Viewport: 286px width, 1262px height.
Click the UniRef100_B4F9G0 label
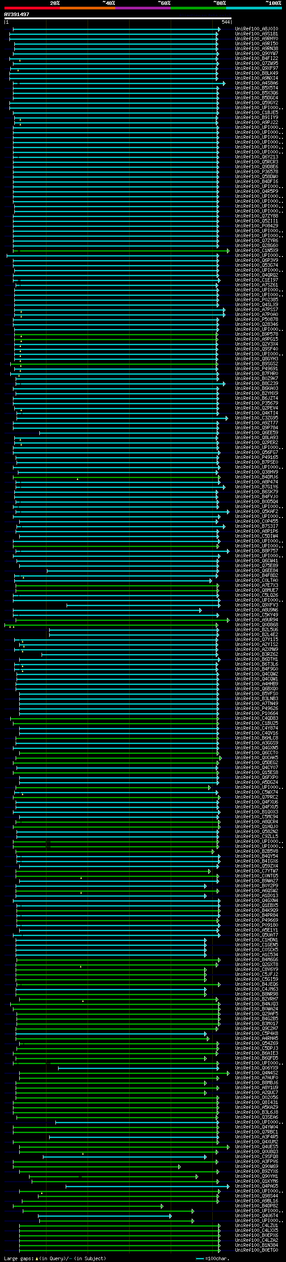(257, 669)
